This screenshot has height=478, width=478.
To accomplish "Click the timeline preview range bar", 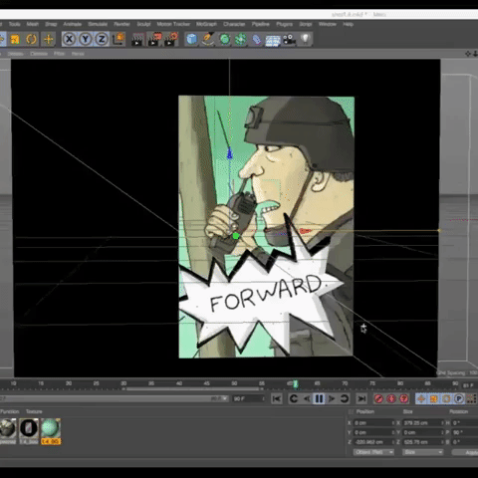I will tap(192, 388).
